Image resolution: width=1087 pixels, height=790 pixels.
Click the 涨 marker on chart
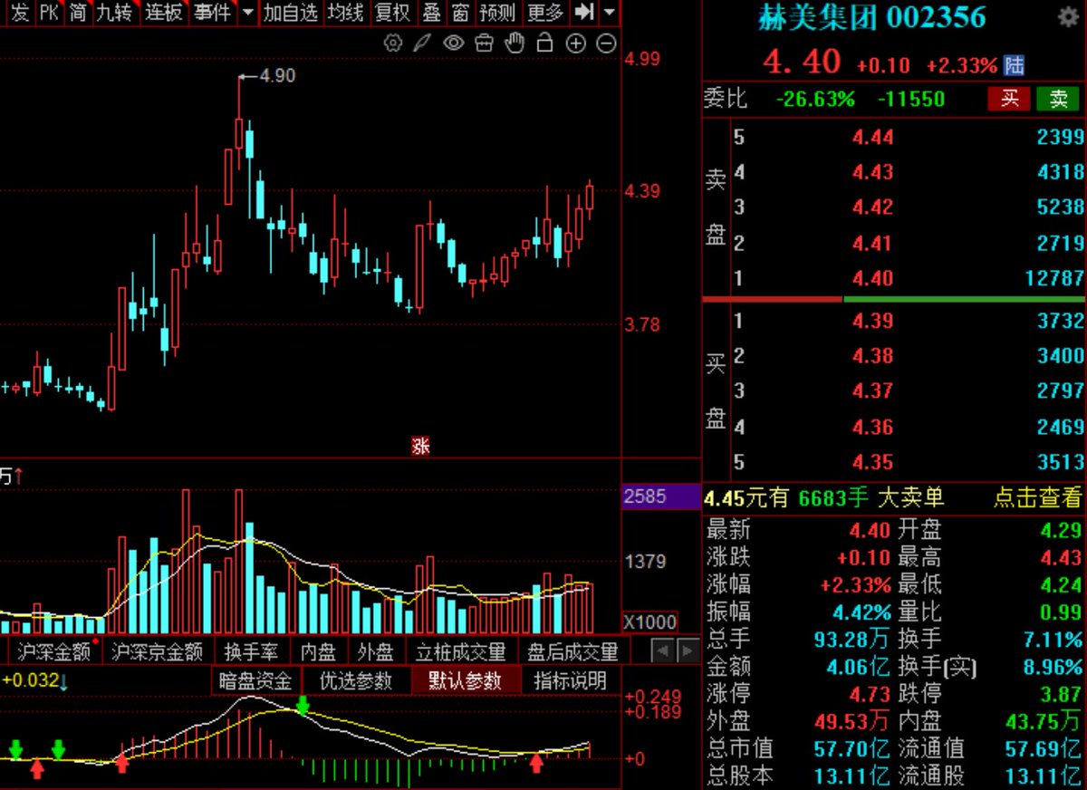(420, 446)
